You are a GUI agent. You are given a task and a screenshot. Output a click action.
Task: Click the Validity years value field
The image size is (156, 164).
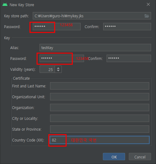pyautogui.click(x=47, y=69)
